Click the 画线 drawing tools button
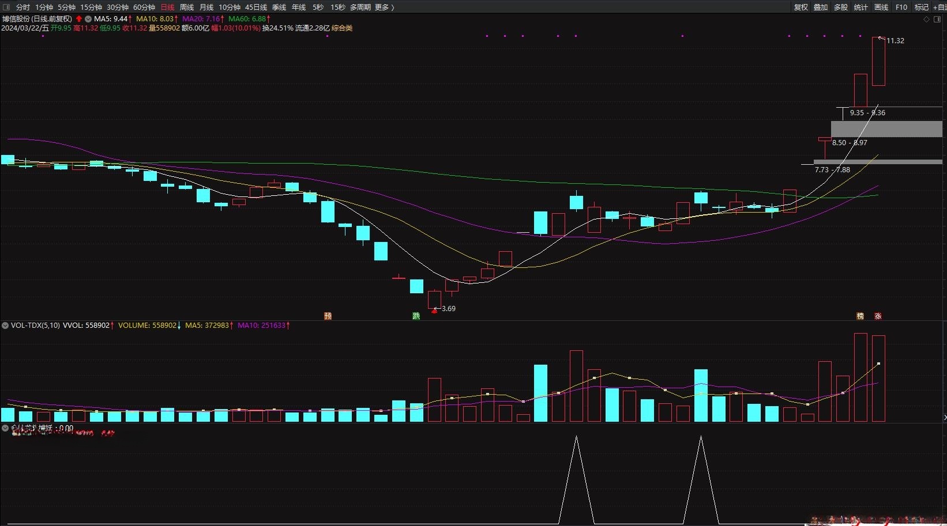Image resolution: width=947 pixels, height=526 pixels. tap(881, 7)
